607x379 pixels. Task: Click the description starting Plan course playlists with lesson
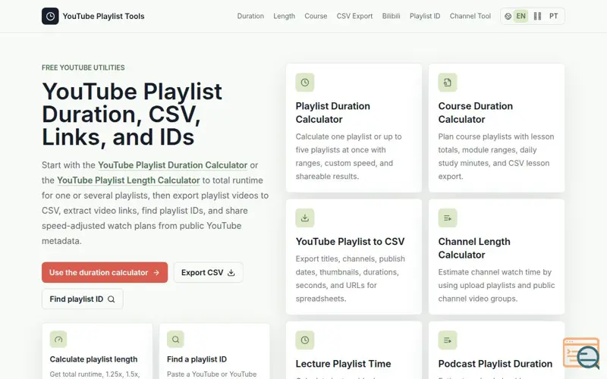point(496,157)
